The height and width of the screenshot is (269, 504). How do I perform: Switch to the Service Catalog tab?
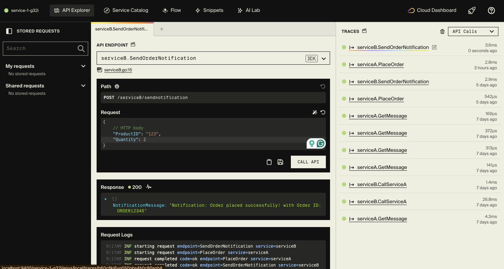[126, 10]
